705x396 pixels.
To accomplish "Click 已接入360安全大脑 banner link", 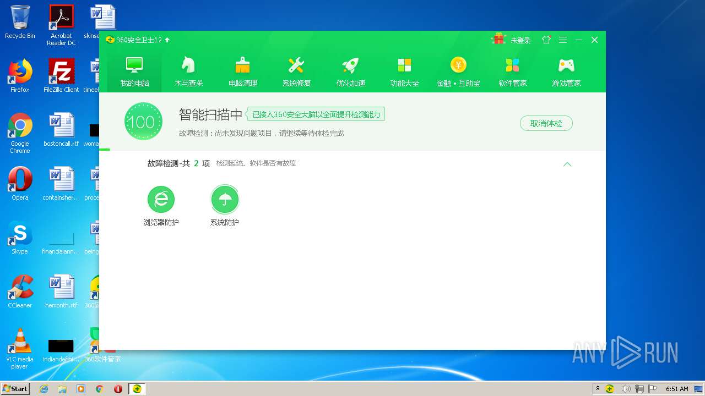I will pos(316,114).
